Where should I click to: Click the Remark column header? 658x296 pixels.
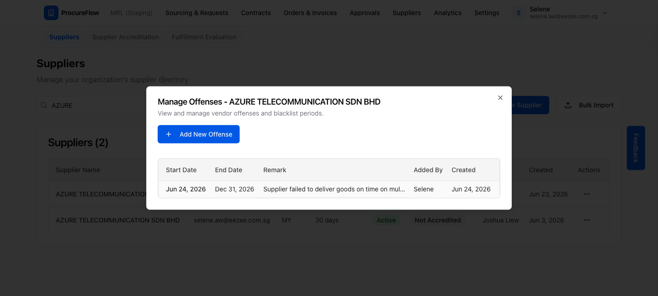pyautogui.click(x=275, y=170)
